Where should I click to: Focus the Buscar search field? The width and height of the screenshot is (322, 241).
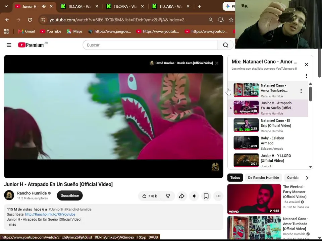150,45
